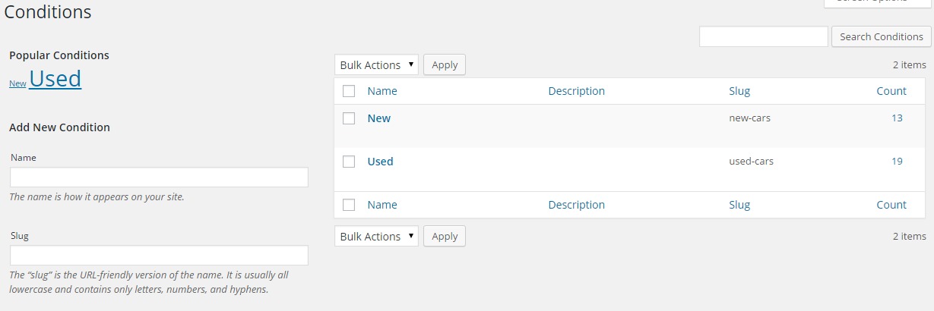
Task: Open the top Bulk Actions dropdown
Action: coord(376,65)
